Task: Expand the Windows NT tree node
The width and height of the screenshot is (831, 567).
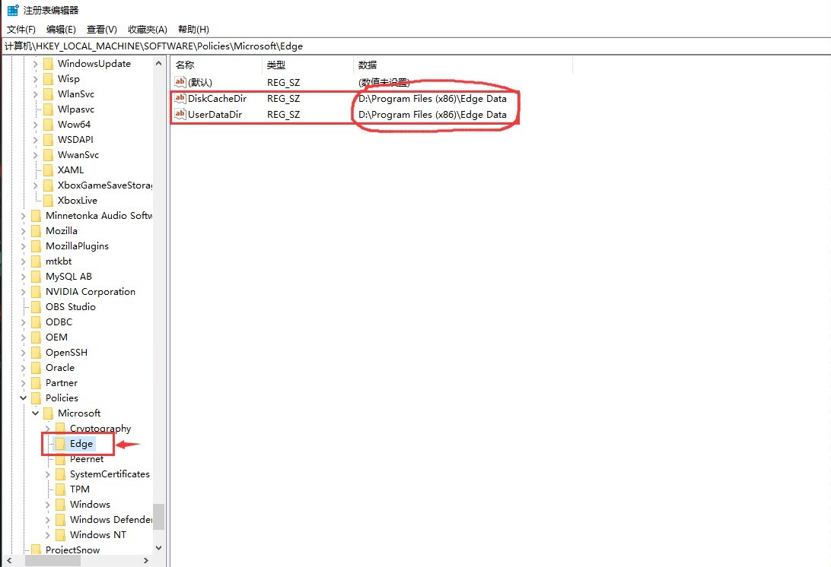Action: coord(48,535)
